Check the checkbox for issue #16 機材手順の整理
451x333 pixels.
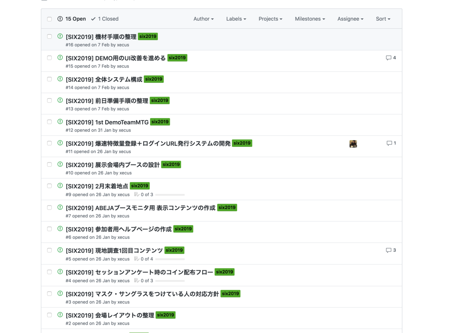(x=49, y=36)
